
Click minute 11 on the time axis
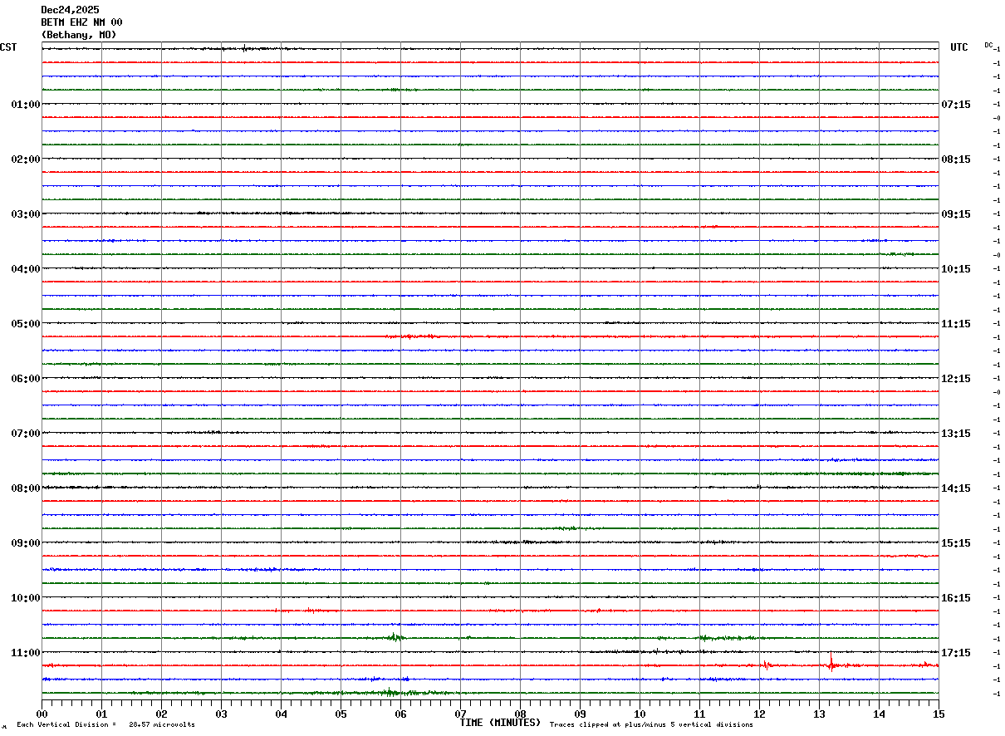click(x=699, y=714)
